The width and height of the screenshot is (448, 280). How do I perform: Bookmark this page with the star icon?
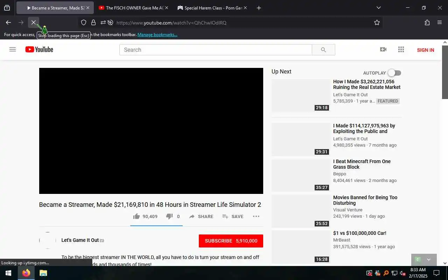(377, 22)
